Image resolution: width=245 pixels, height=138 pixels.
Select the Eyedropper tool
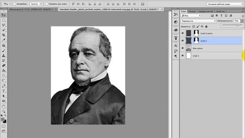(4, 40)
